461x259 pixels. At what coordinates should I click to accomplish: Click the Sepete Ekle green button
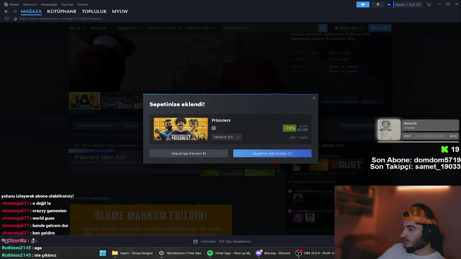(x=260, y=173)
